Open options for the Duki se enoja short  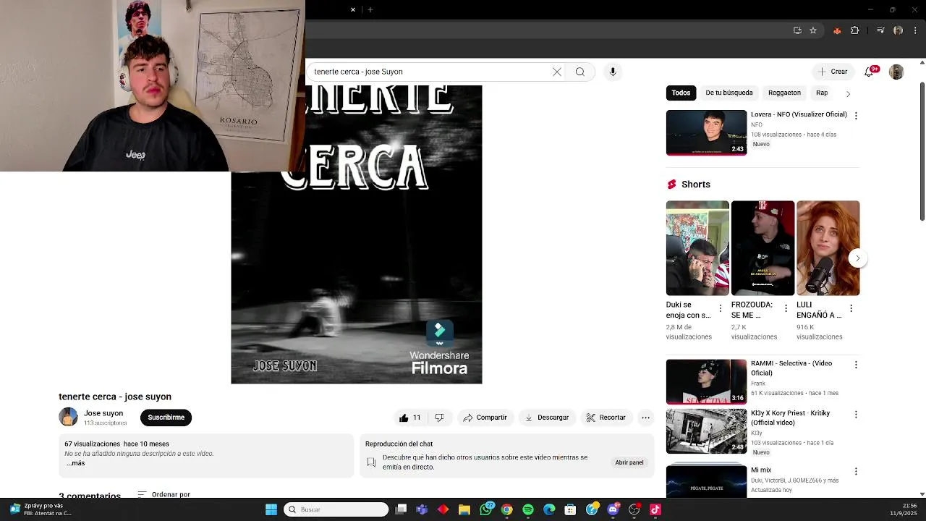click(x=720, y=308)
